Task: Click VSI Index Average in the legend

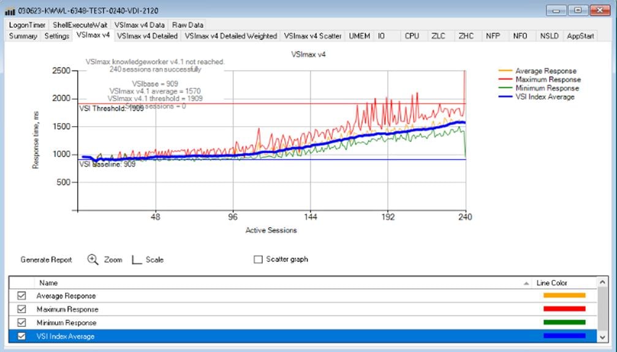Action: 545,97
